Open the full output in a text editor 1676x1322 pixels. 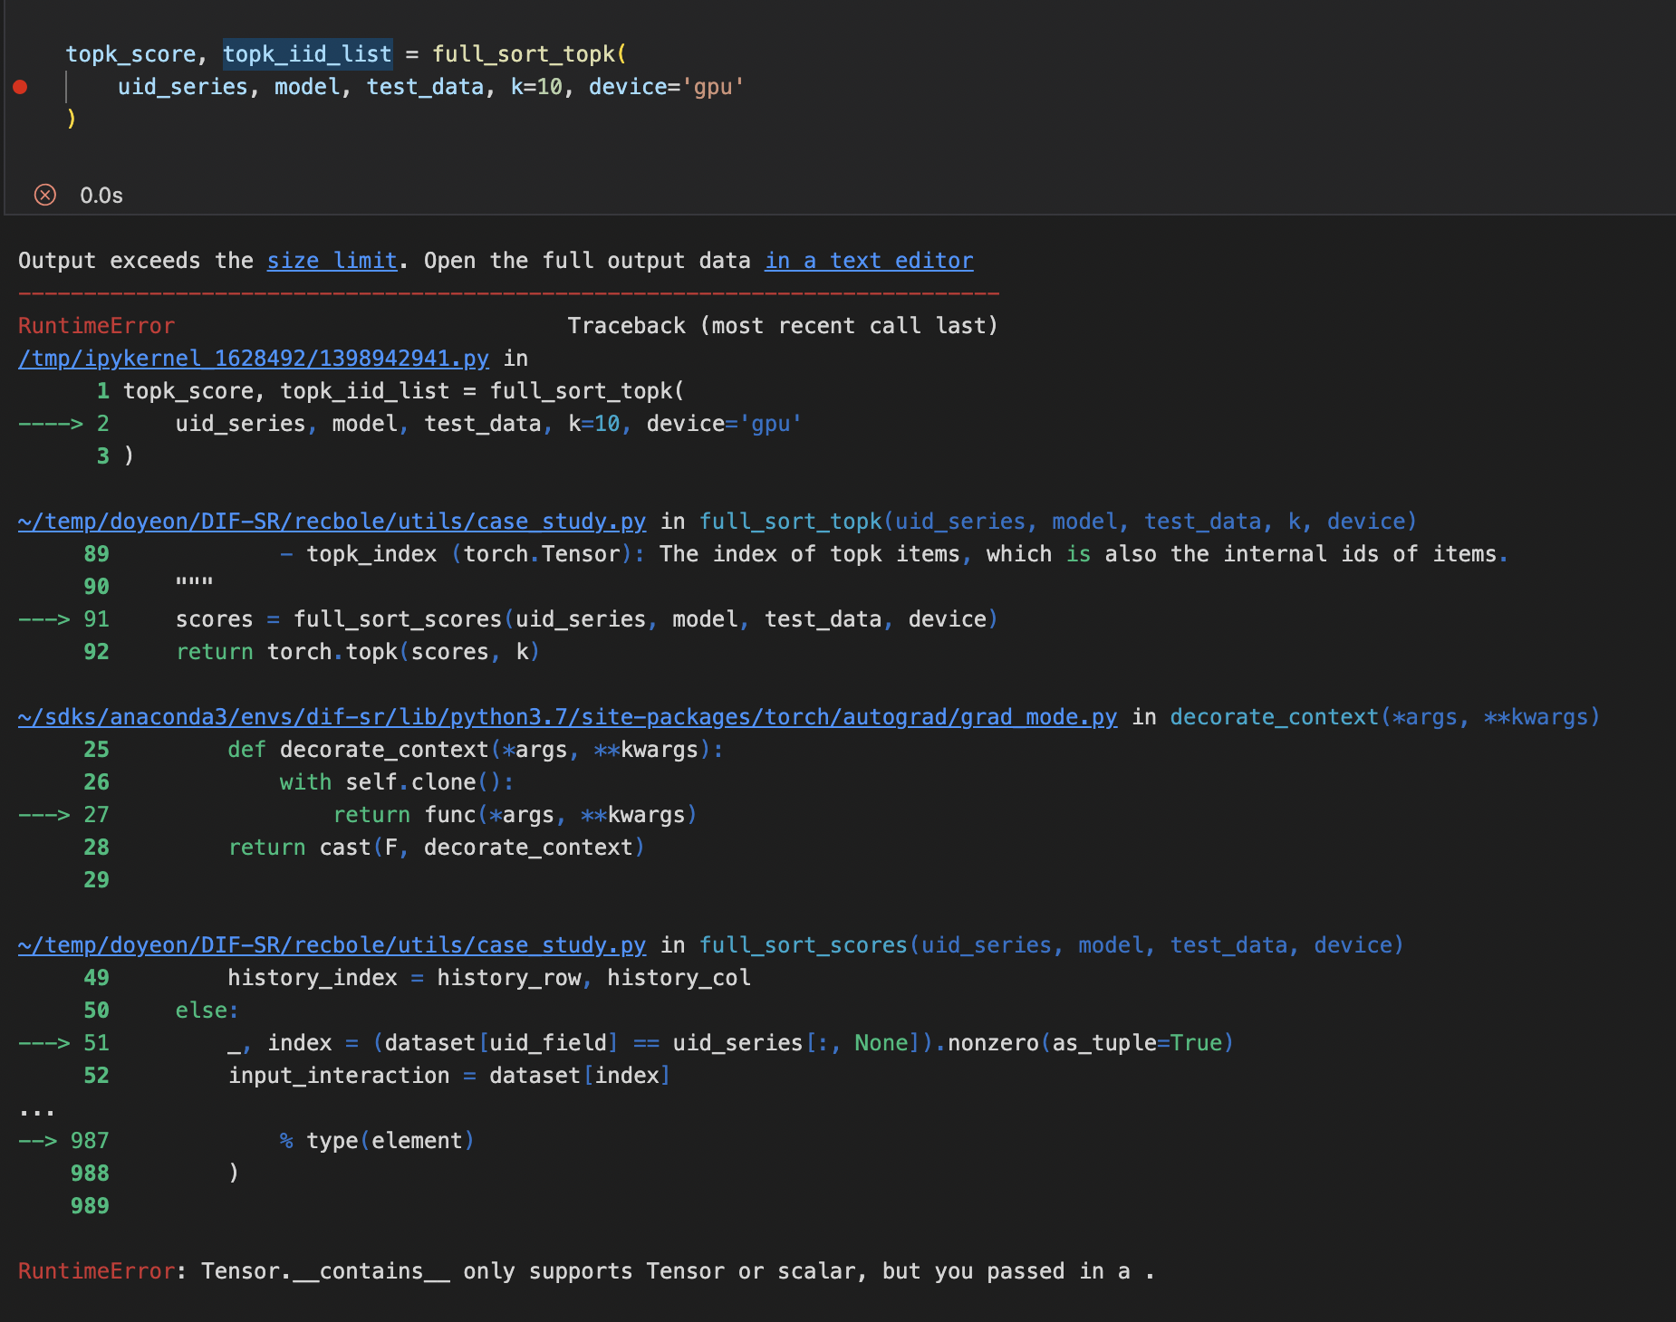(868, 261)
